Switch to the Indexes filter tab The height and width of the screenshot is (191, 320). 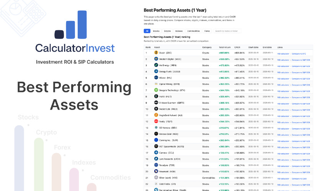tap(179, 31)
